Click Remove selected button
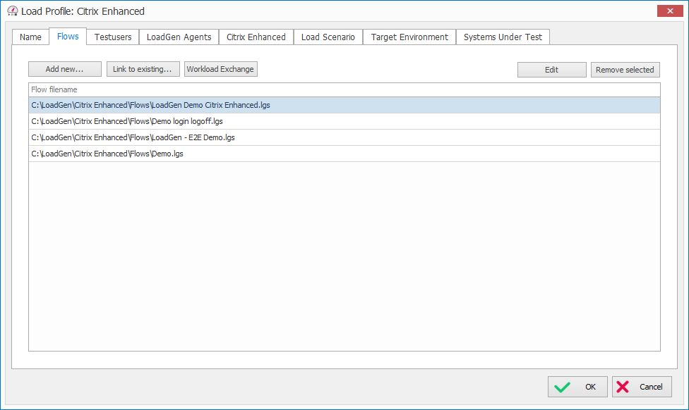This screenshot has height=410, width=689. (625, 70)
